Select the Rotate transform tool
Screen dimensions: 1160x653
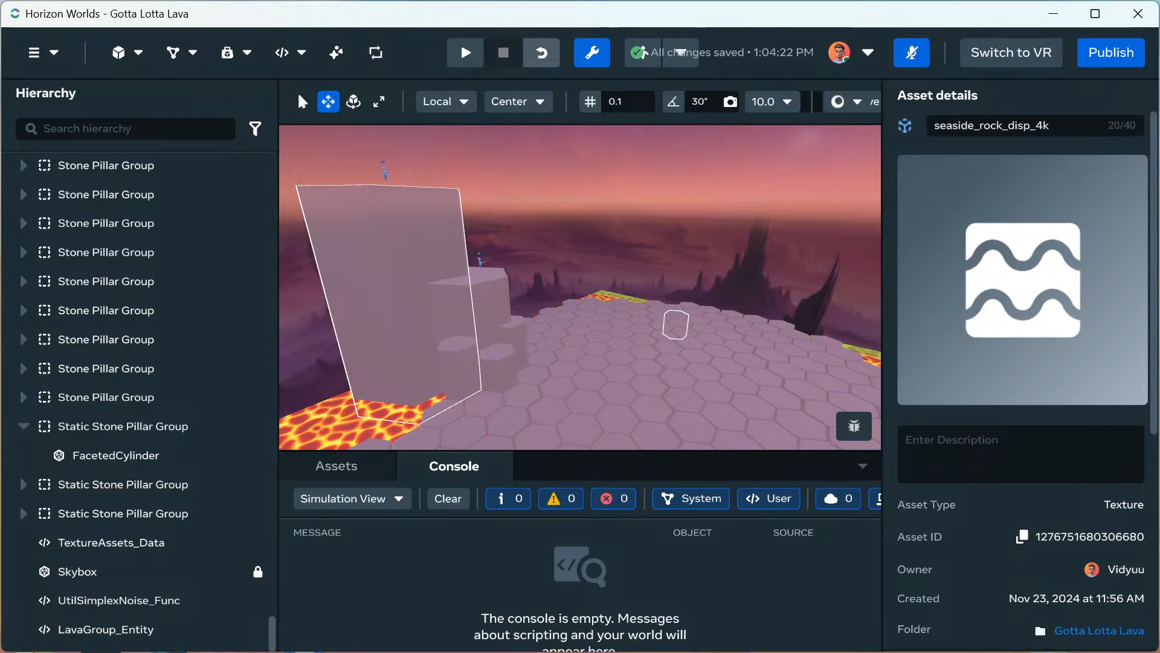(x=353, y=102)
